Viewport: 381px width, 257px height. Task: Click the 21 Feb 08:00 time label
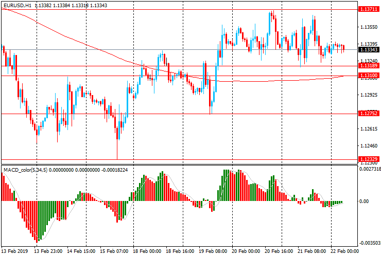[313, 251]
